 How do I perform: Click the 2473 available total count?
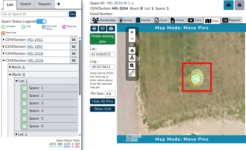[x=53, y=144]
